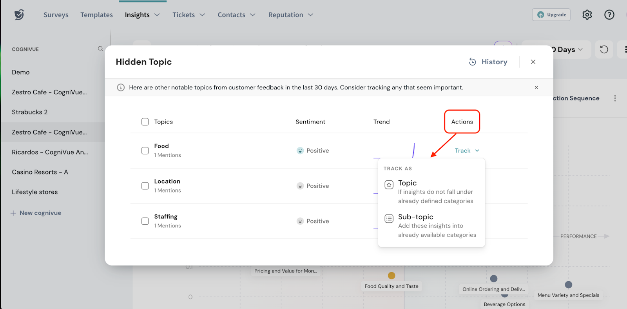Go to the Surveys tab

(x=56, y=15)
